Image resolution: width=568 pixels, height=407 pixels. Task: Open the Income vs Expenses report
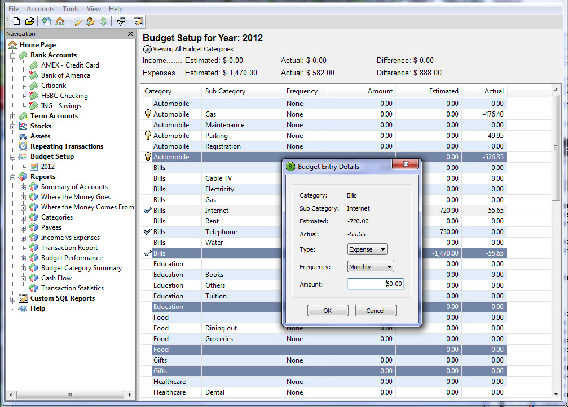point(71,237)
